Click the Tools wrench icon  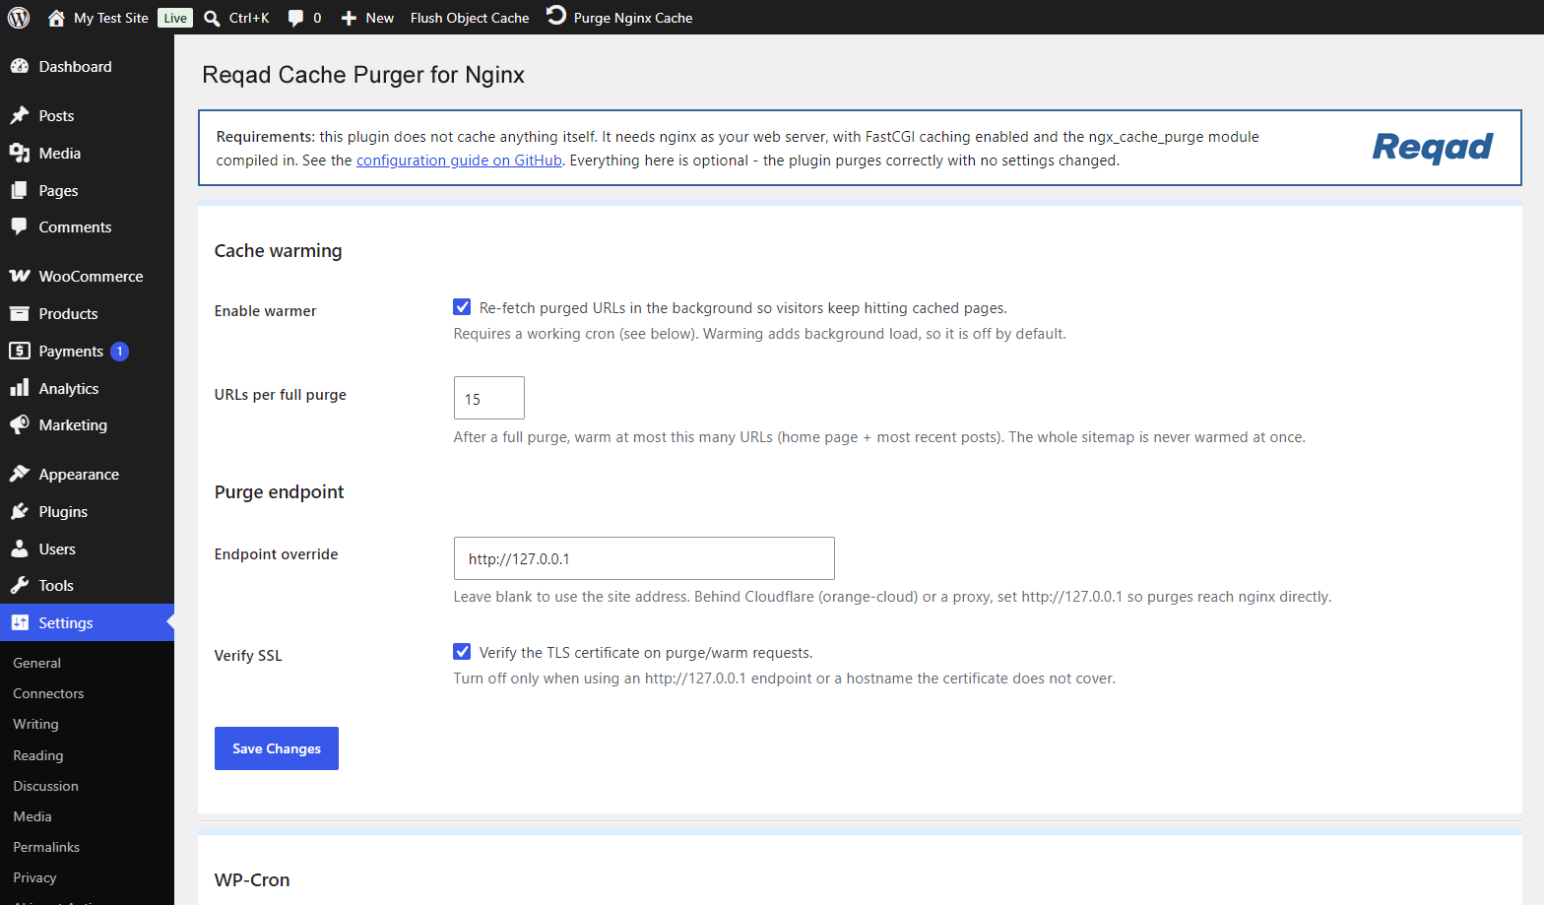point(20,585)
